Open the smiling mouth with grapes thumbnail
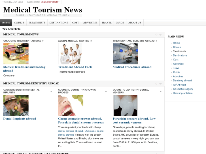 click(x=71, y=105)
